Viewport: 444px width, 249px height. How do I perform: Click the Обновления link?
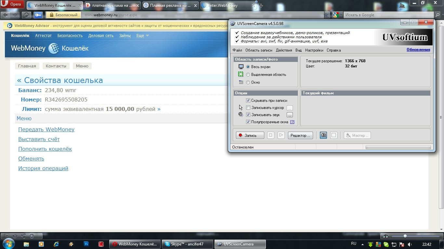click(x=418, y=50)
